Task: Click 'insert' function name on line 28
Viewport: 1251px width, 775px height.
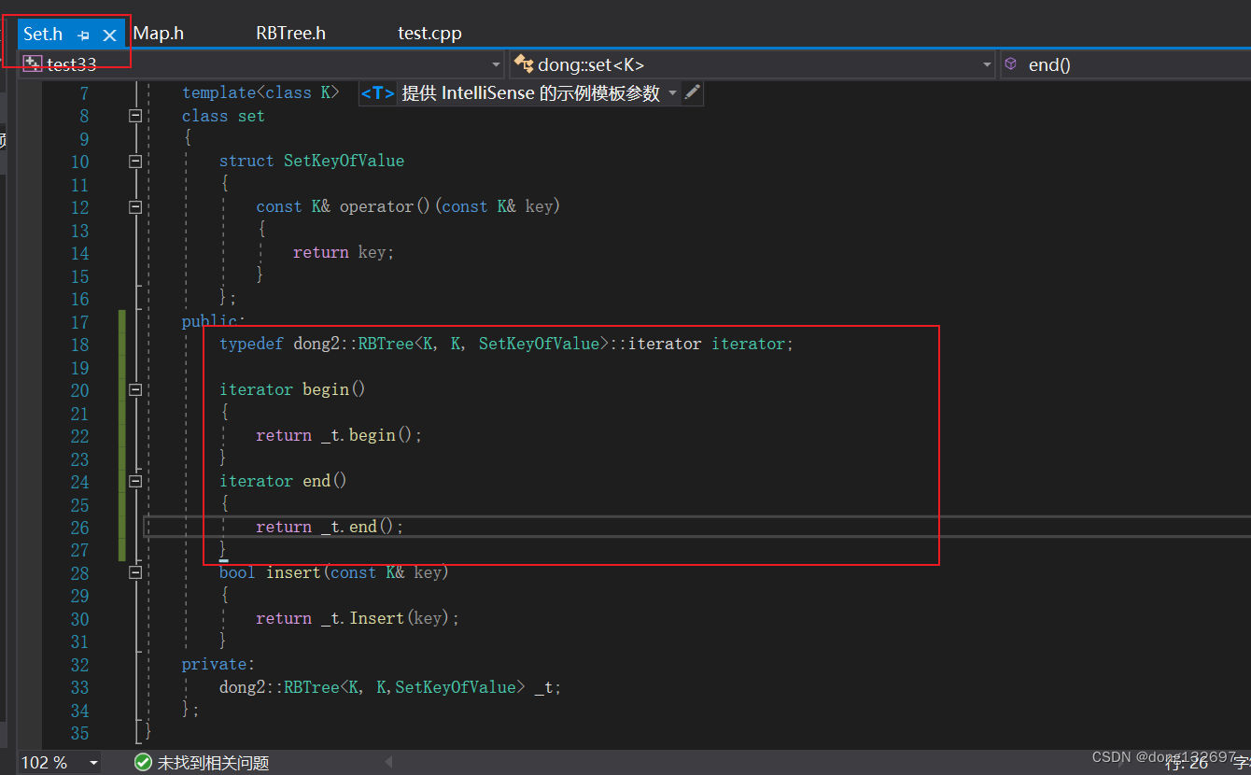Action: click(293, 572)
